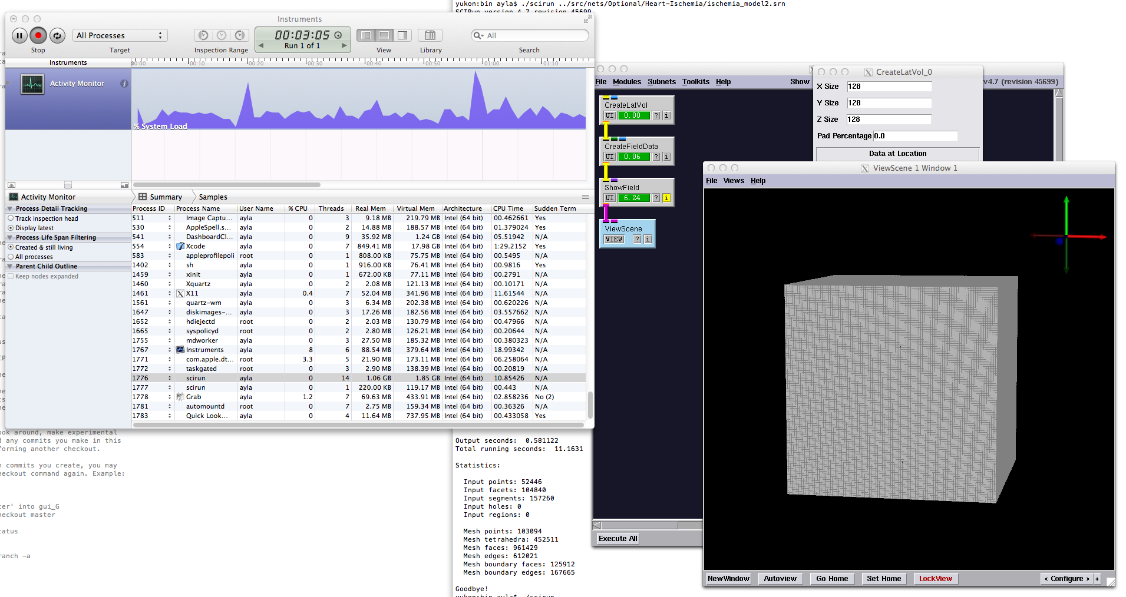Click the X Size input field

point(889,87)
